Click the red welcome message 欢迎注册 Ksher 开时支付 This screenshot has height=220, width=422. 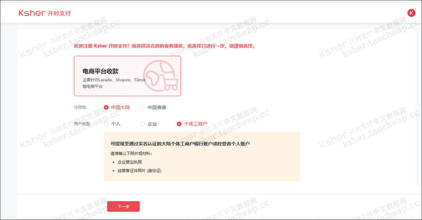[x=165, y=46]
